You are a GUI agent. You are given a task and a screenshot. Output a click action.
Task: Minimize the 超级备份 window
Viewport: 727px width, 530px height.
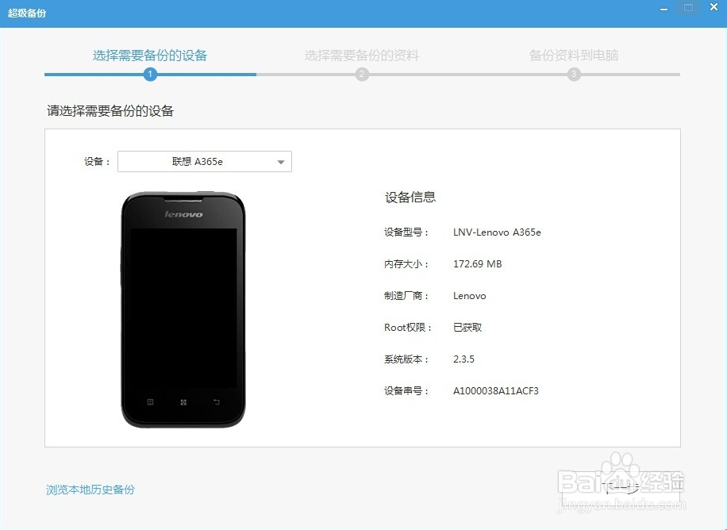pos(664,9)
